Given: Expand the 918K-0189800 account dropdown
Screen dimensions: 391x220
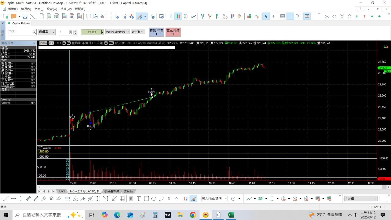Looking at the screenshot, I should [117, 32].
